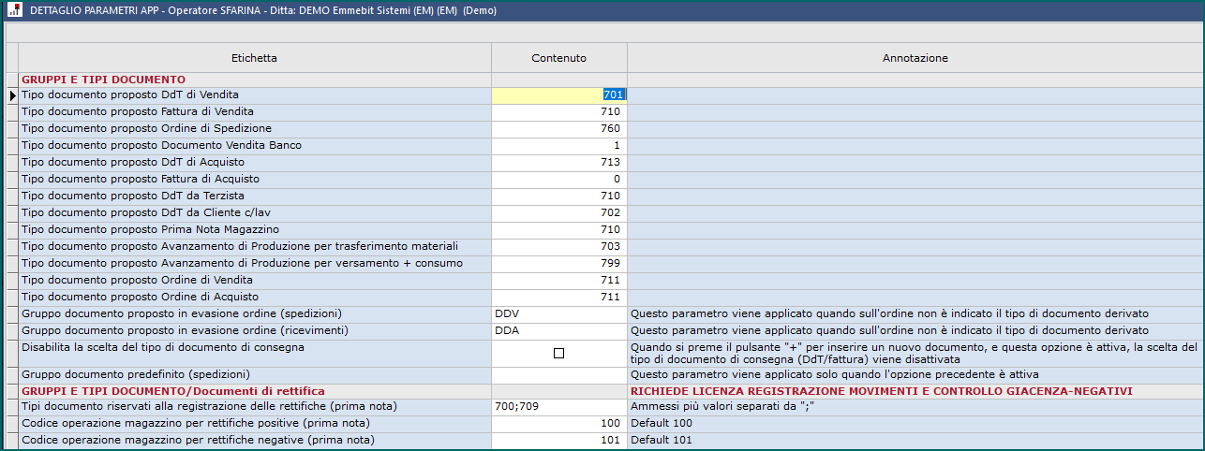Click the current row arrow indicator
1205x451 pixels.
[12, 95]
